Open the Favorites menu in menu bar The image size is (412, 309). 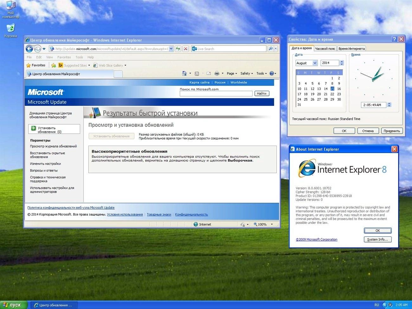(x=64, y=57)
